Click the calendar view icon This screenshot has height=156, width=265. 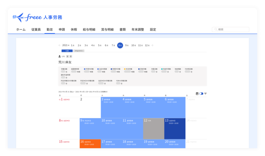coord(197,93)
